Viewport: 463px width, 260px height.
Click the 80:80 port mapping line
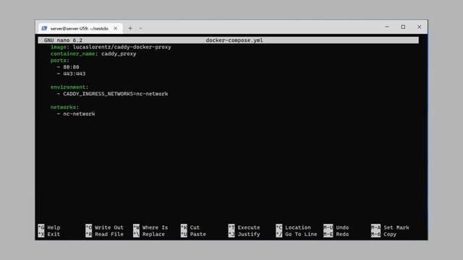pos(68,67)
